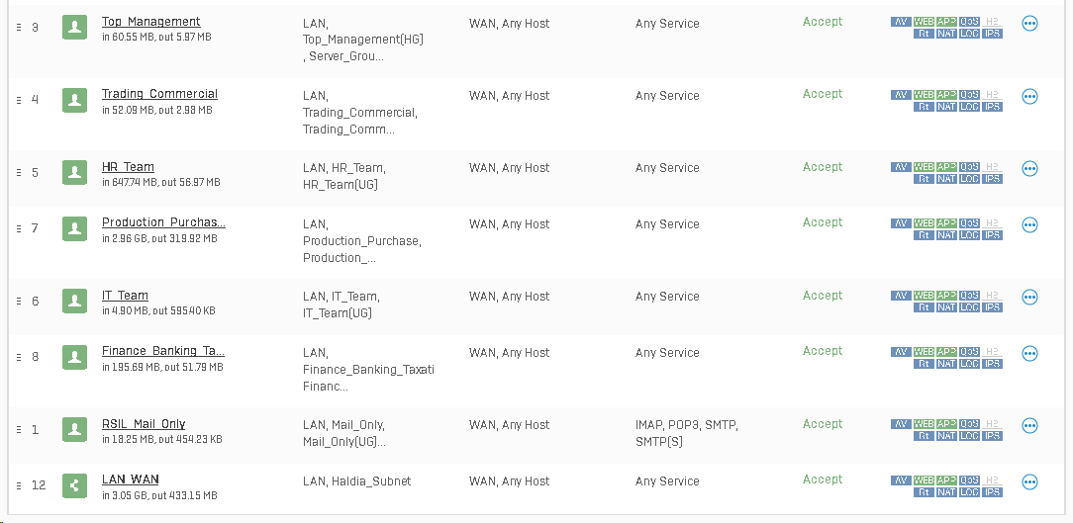
Task: Click the drag handle of rule 12
Action: [19, 485]
